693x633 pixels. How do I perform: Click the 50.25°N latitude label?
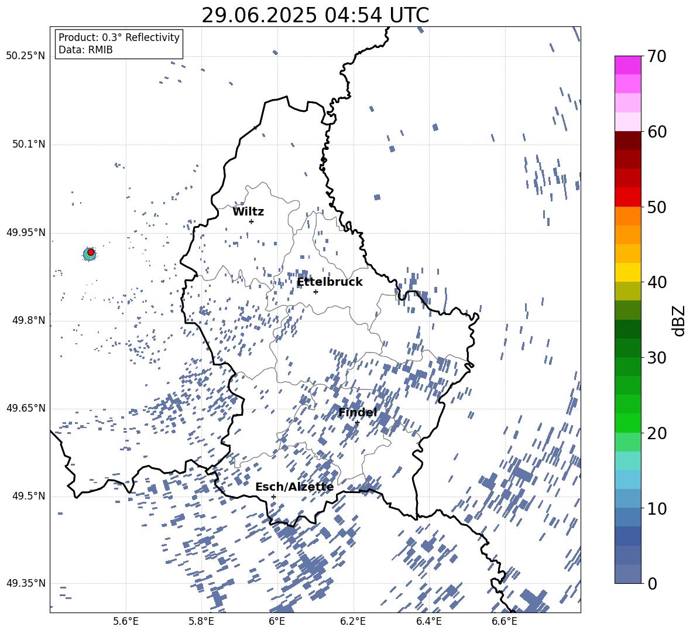pyautogui.click(x=25, y=56)
